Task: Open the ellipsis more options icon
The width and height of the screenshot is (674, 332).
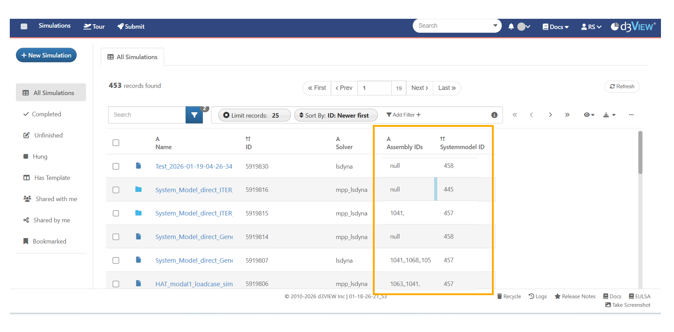Action: (x=631, y=115)
